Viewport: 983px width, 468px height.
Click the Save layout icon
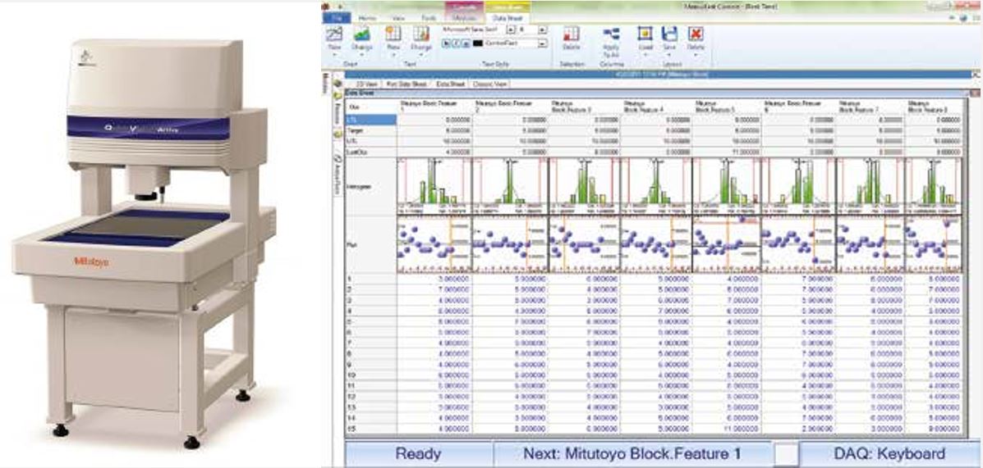point(669,34)
